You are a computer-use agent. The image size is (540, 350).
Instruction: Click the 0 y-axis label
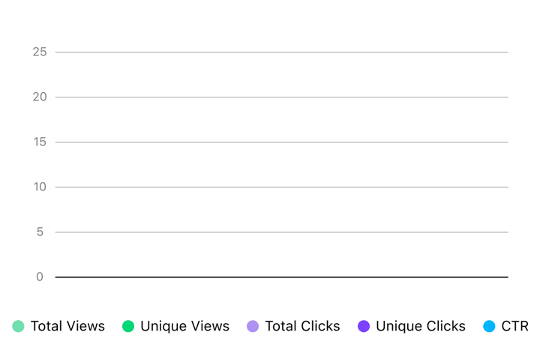(x=40, y=277)
